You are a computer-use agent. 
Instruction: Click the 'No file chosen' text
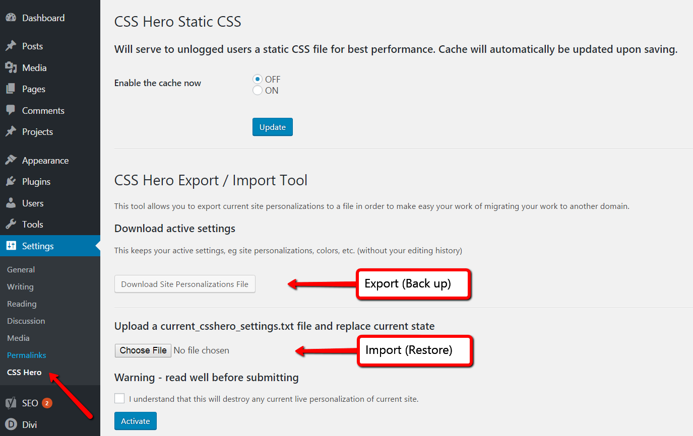pyautogui.click(x=202, y=350)
